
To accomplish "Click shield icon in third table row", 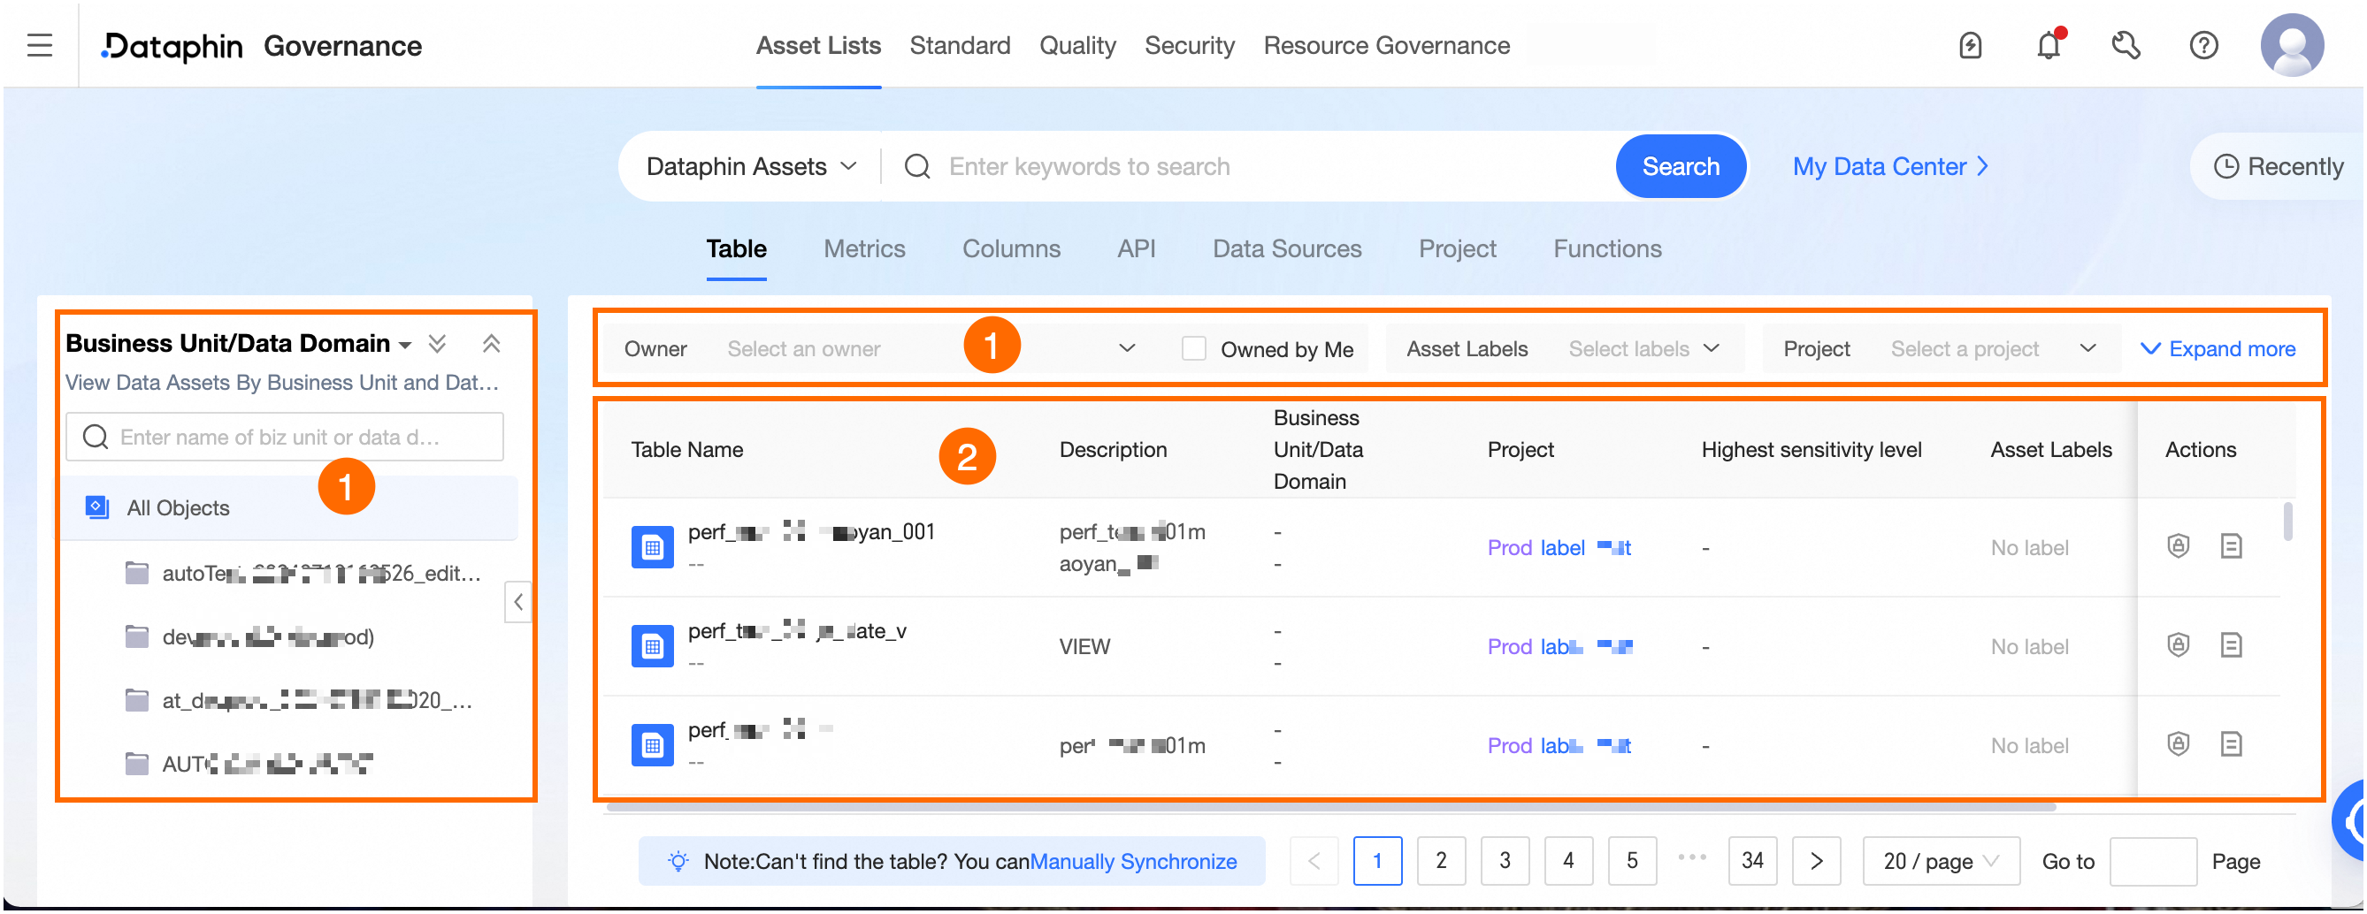I will 2178,744.
